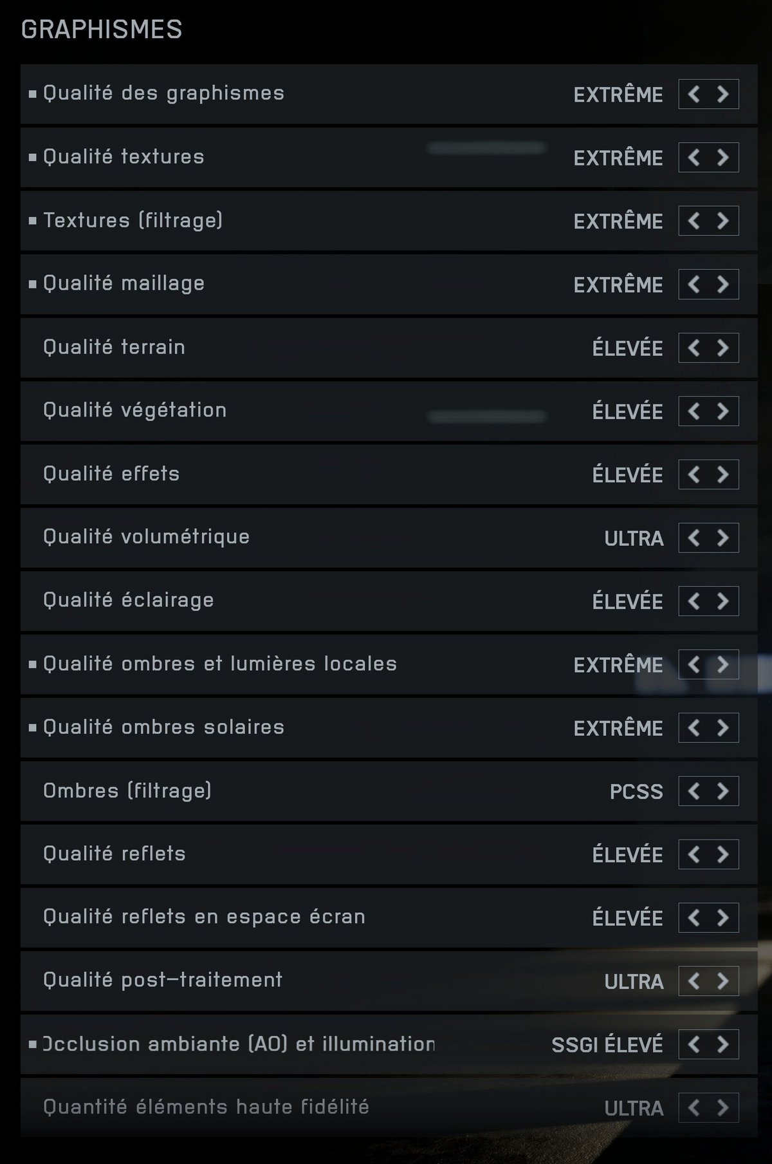Screen dimensions: 772x1164
Task: Lower Qualité terrain using left chevron
Action: 694,348
